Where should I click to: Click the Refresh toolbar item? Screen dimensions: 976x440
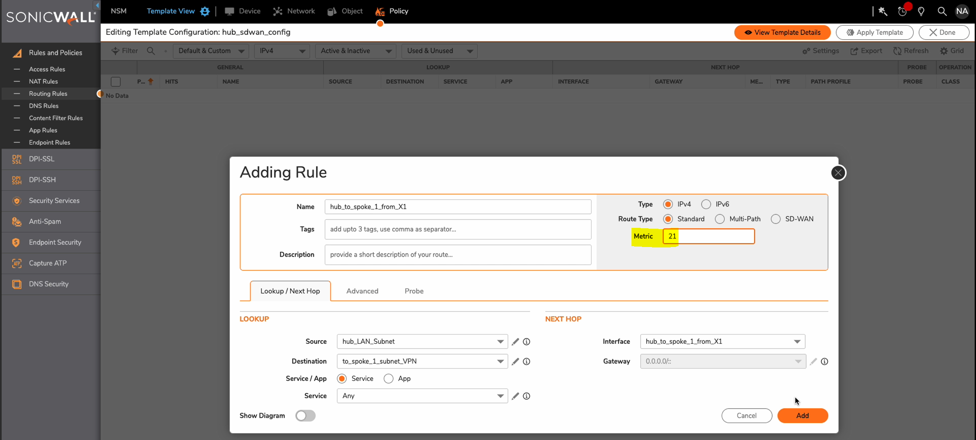[911, 51]
